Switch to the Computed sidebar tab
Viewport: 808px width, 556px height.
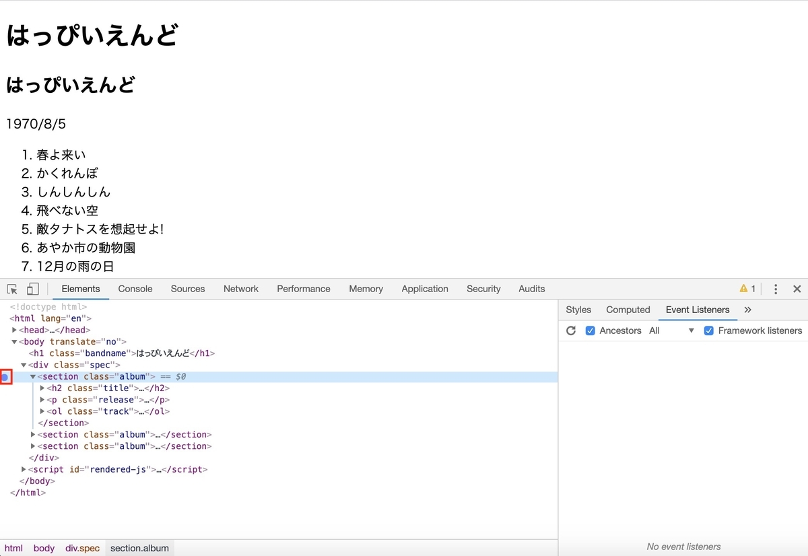tap(628, 310)
